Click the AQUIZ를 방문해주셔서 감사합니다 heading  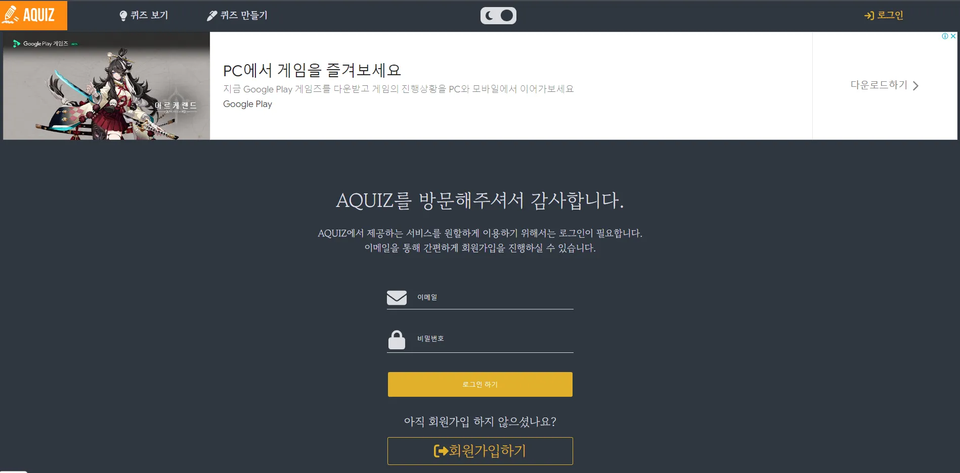tap(480, 200)
